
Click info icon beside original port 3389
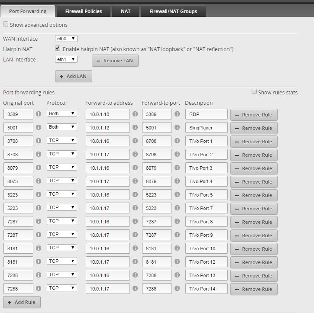coord(39,114)
